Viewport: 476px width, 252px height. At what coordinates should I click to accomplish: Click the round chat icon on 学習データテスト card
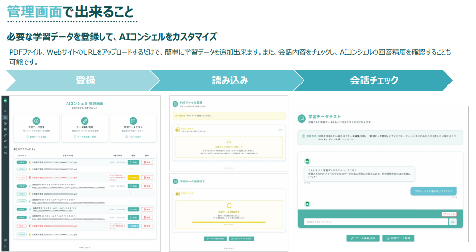[x=133, y=121]
